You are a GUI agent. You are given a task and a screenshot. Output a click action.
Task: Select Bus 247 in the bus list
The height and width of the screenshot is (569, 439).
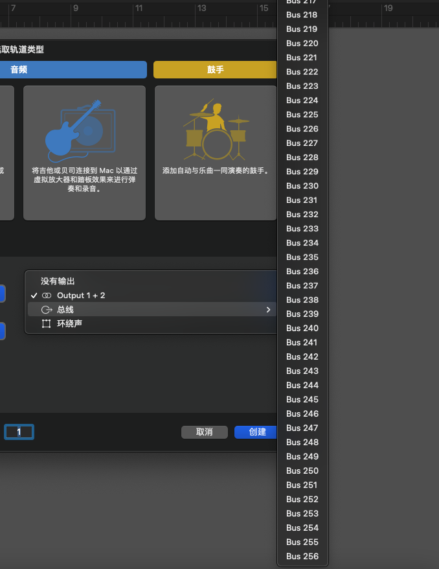click(302, 428)
